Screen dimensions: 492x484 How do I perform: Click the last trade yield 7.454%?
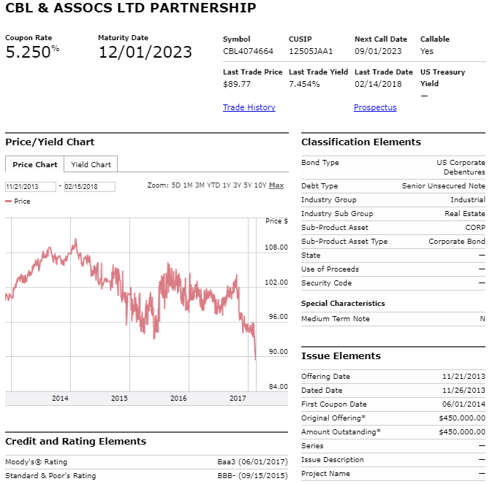(x=304, y=84)
